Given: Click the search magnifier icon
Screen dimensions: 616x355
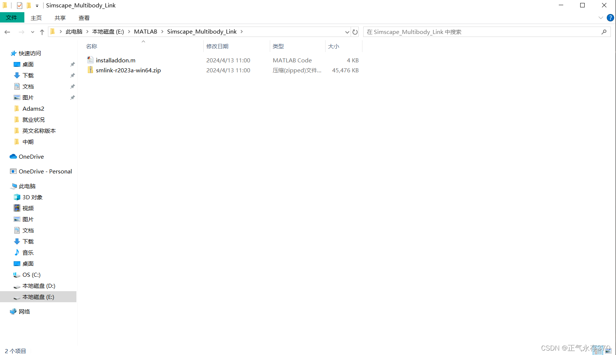Looking at the screenshot, I should coord(604,32).
